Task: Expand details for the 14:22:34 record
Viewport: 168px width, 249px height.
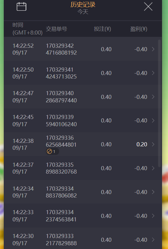Action: point(153,192)
